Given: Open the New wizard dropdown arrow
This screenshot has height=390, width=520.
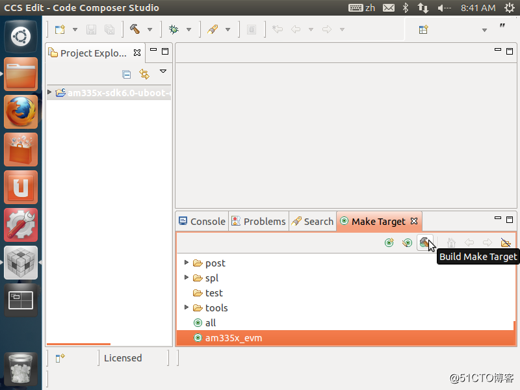Looking at the screenshot, I should (x=75, y=29).
